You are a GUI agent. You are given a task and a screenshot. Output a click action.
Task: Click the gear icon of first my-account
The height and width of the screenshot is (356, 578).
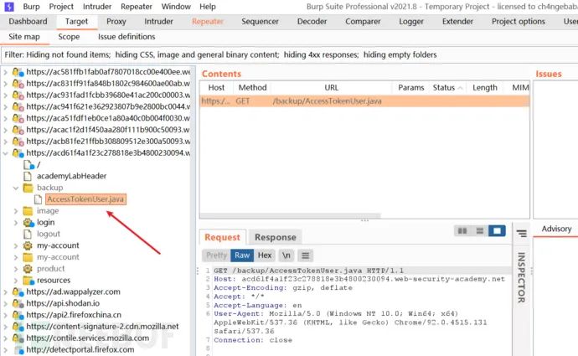(28, 245)
